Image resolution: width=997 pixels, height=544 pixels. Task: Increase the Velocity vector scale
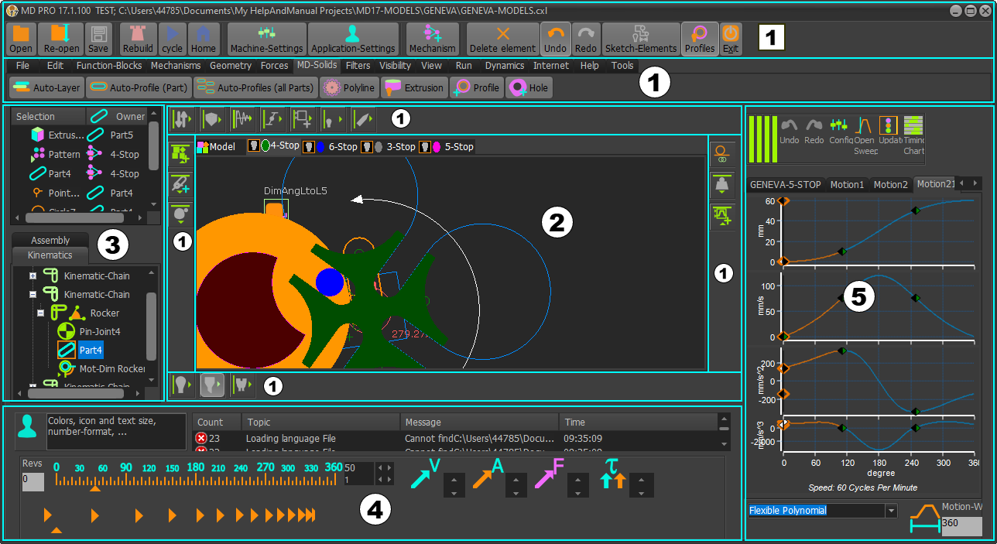[453, 481]
